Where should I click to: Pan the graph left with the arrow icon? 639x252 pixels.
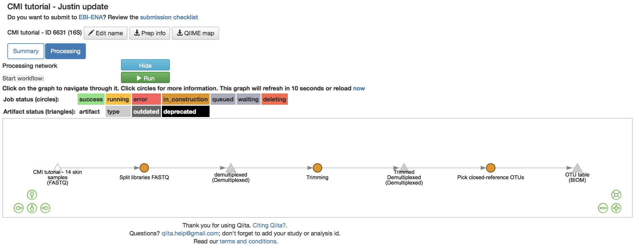pos(19,208)
